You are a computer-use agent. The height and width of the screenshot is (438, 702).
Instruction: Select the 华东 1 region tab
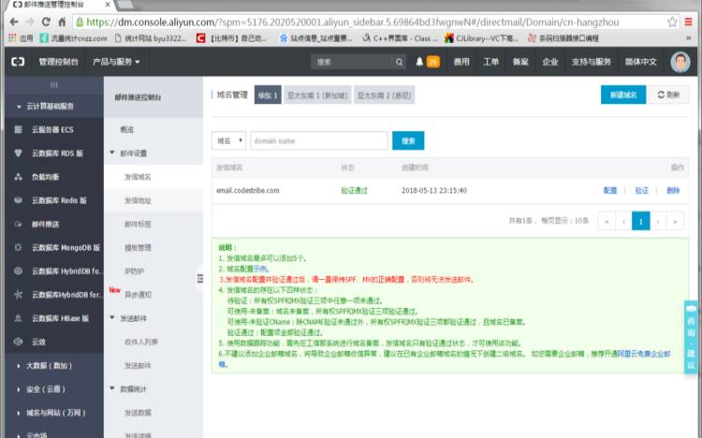coord(268,95)
